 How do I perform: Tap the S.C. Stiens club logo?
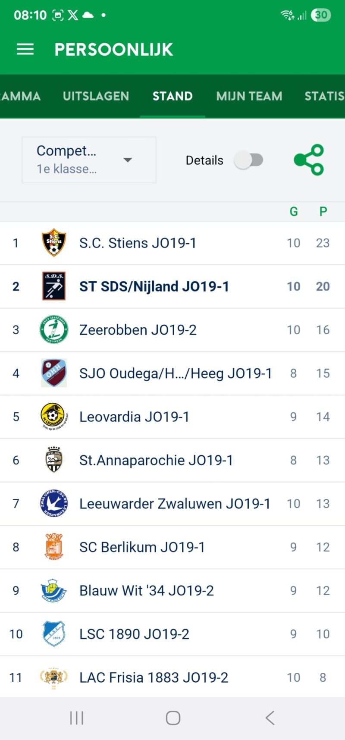tap(54, 243)
